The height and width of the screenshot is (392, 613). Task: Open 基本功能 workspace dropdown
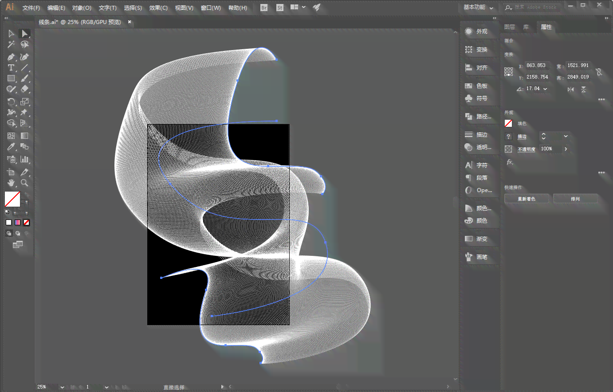click(x=478, y=7)
